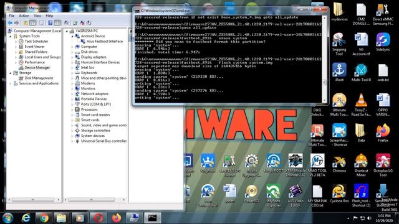Collapse the Android Device category arrow
399x224 pixels.
[72, 36]
